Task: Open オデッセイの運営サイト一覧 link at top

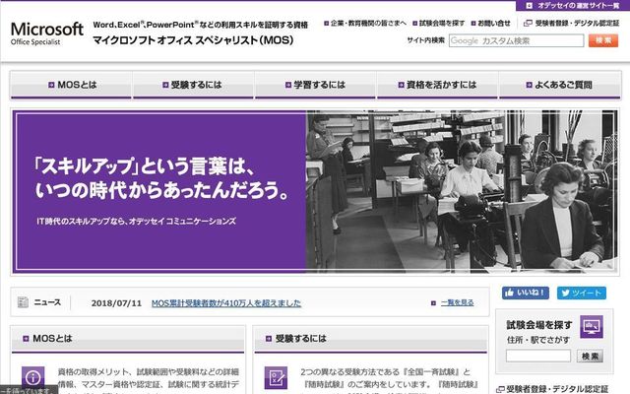Action: (573, 6)
